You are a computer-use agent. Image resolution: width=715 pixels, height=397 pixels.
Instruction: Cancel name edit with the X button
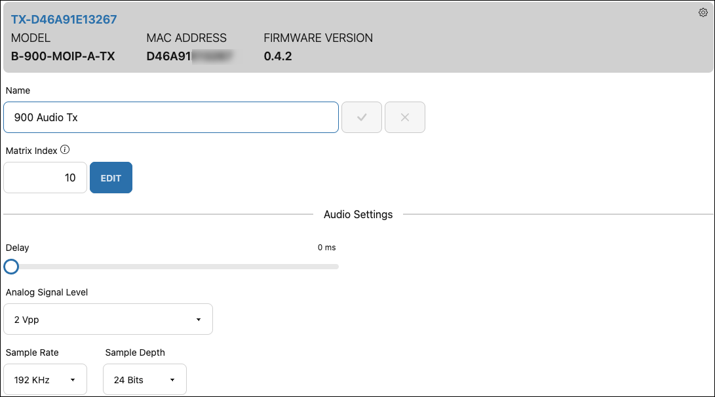click(404, 117)
